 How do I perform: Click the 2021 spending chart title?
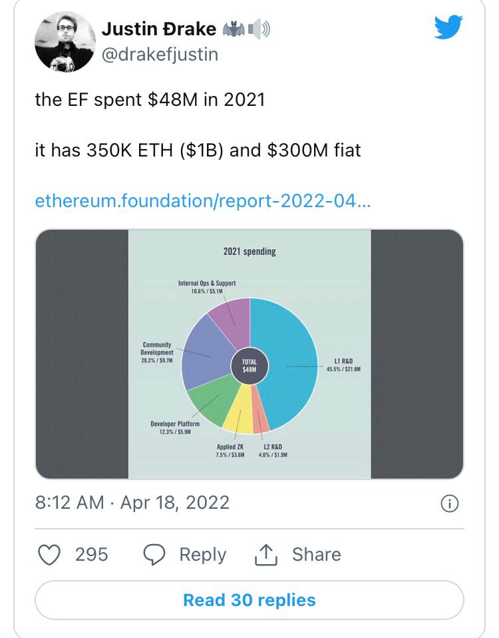pyautogui.click(x=249, y=252)
